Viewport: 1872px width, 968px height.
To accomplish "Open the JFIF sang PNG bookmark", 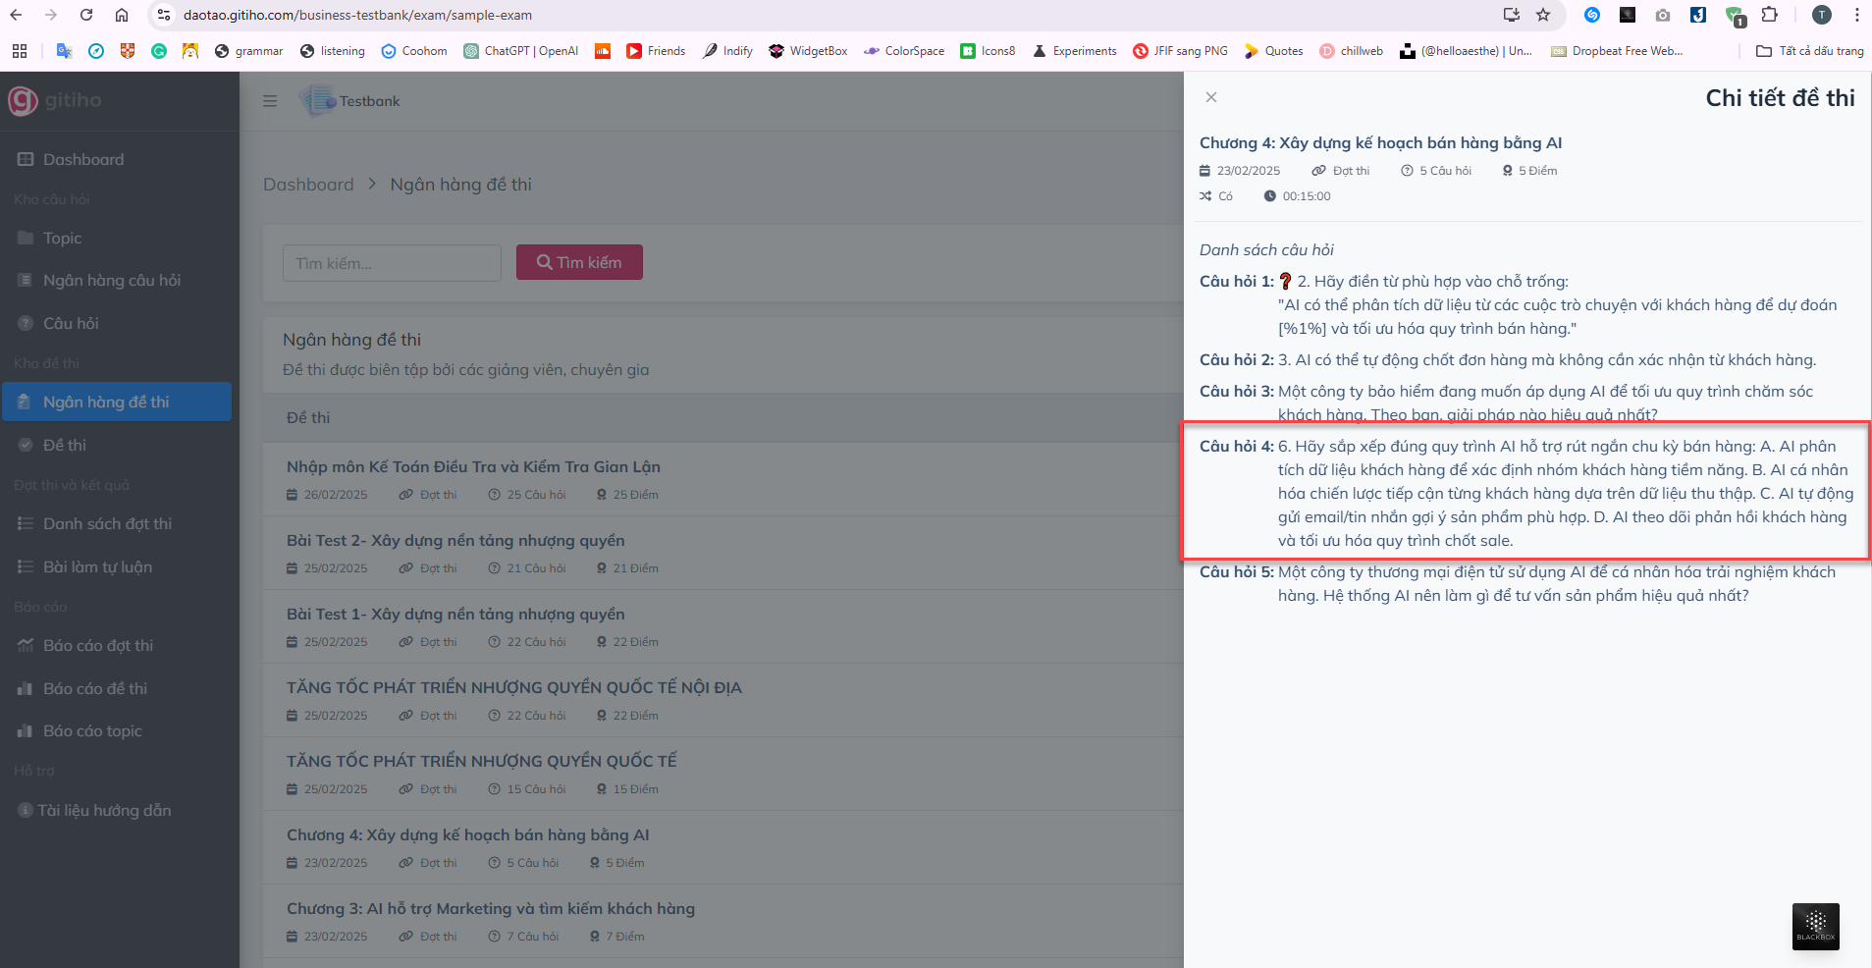I will 1180,51.
